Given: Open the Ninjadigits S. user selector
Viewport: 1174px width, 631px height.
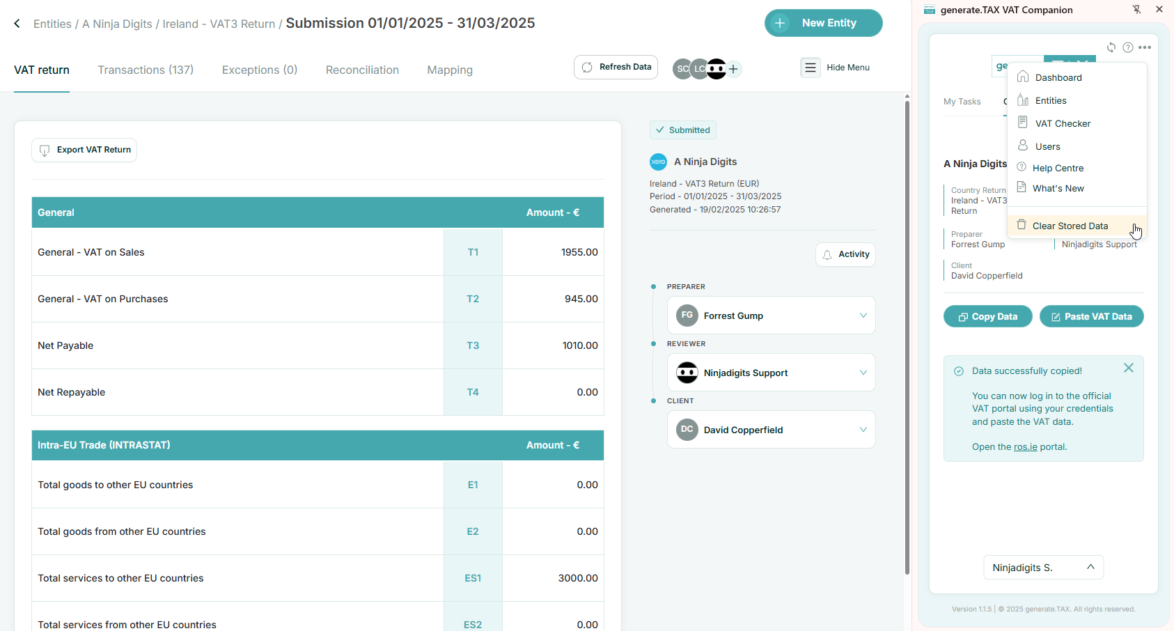Looking at the screenshot, I should (1043, 568).
